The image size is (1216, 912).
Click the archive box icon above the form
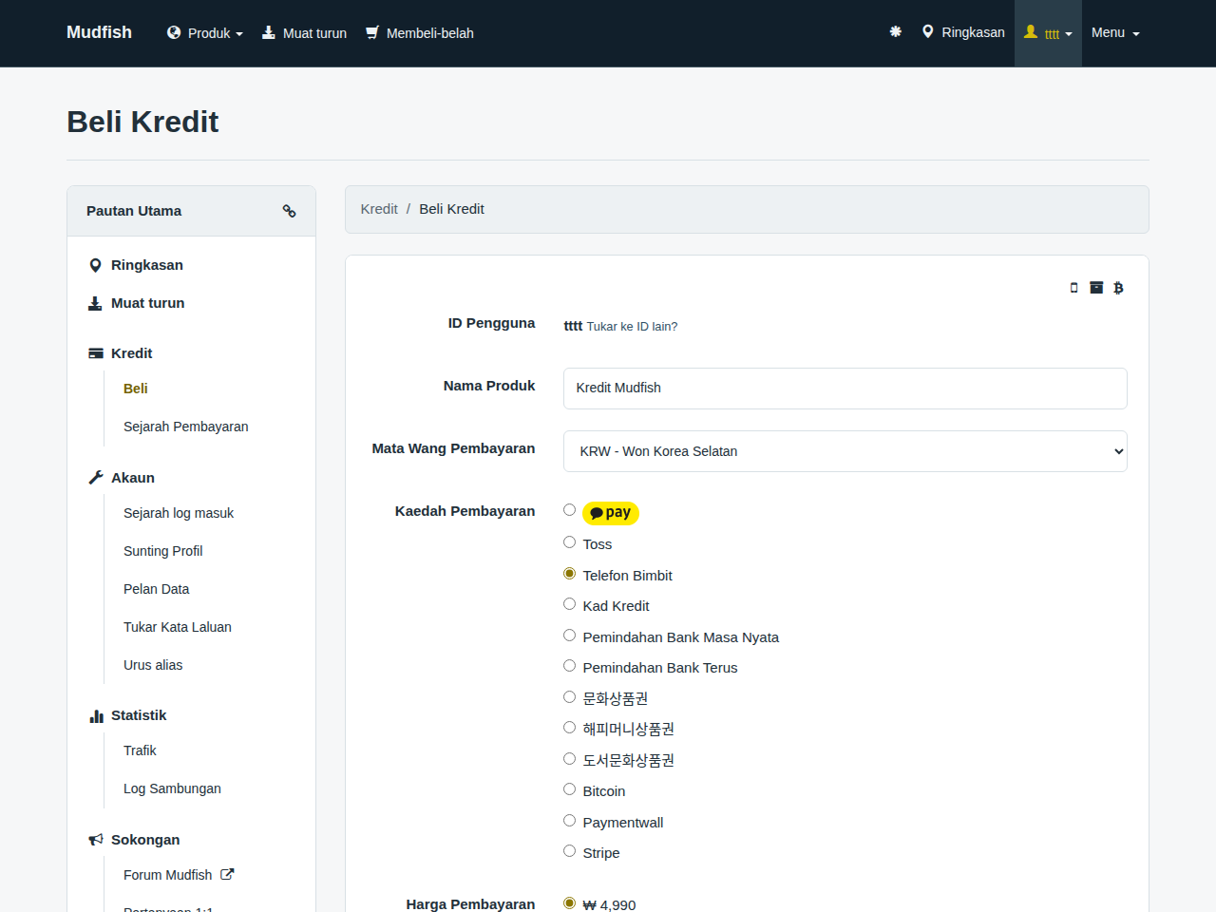click(x=1096, y=288)
